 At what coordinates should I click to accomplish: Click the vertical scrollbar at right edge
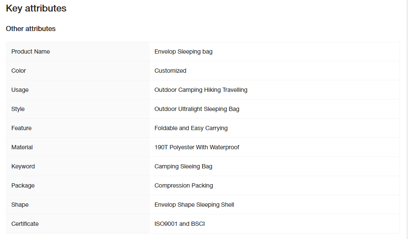pyautogui.click(x=406, y=119)
